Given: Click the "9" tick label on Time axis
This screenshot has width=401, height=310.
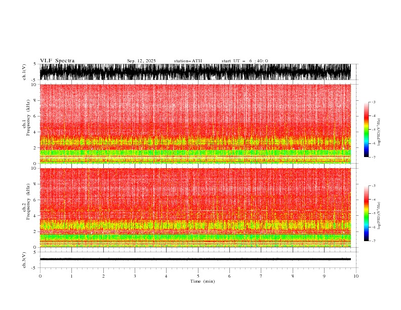Looking at the screenshot, I should [x=324, y=276].
